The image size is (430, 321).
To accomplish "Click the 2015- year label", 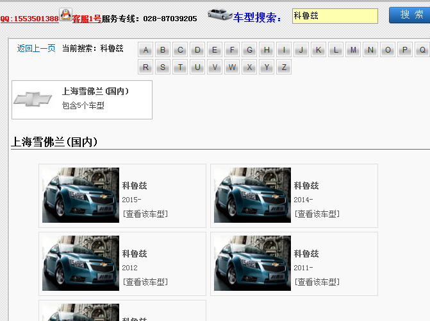I will [131, 200].
